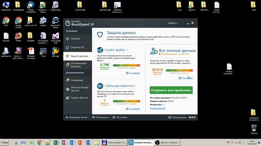
Task: Click the Word icon in taskbar
Action: pos(89,142)
